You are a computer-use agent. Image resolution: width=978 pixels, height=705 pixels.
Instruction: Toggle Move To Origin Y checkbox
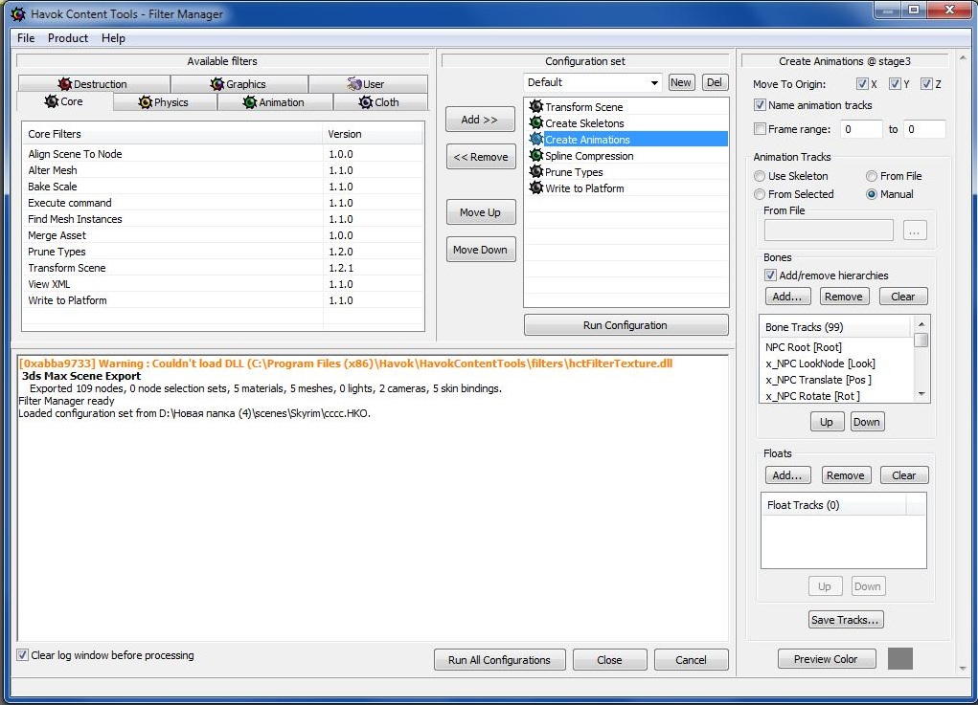[x=895, y=84]
